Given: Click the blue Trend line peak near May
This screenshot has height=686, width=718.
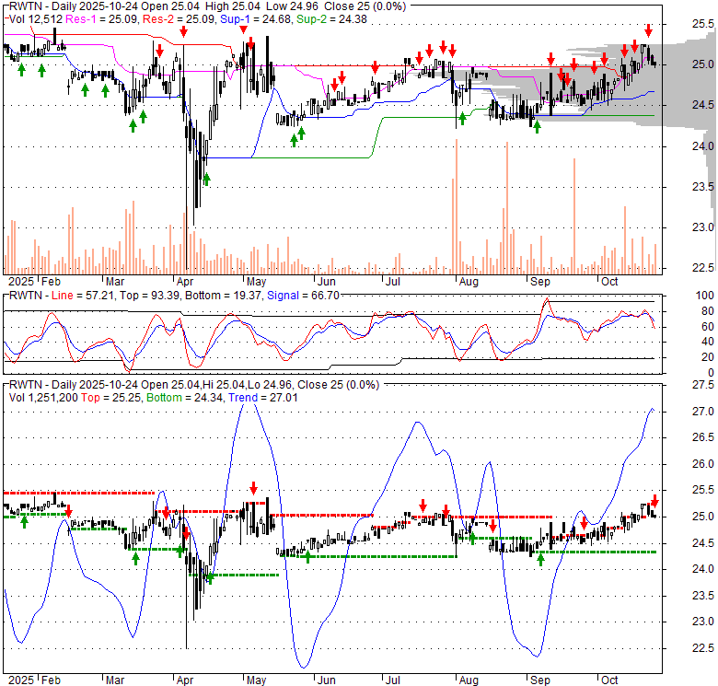Looking at the screenshot, I should tap(249, 407).
